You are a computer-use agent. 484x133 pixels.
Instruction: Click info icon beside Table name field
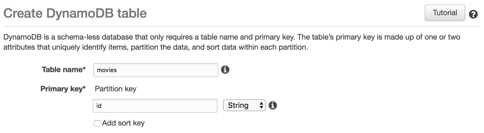(x=225, y=70)
